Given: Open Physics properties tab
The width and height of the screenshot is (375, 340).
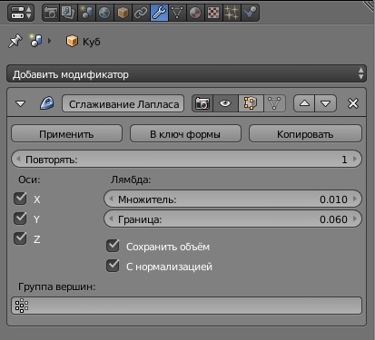Looking at the screenshot, I should click(251, 13).
